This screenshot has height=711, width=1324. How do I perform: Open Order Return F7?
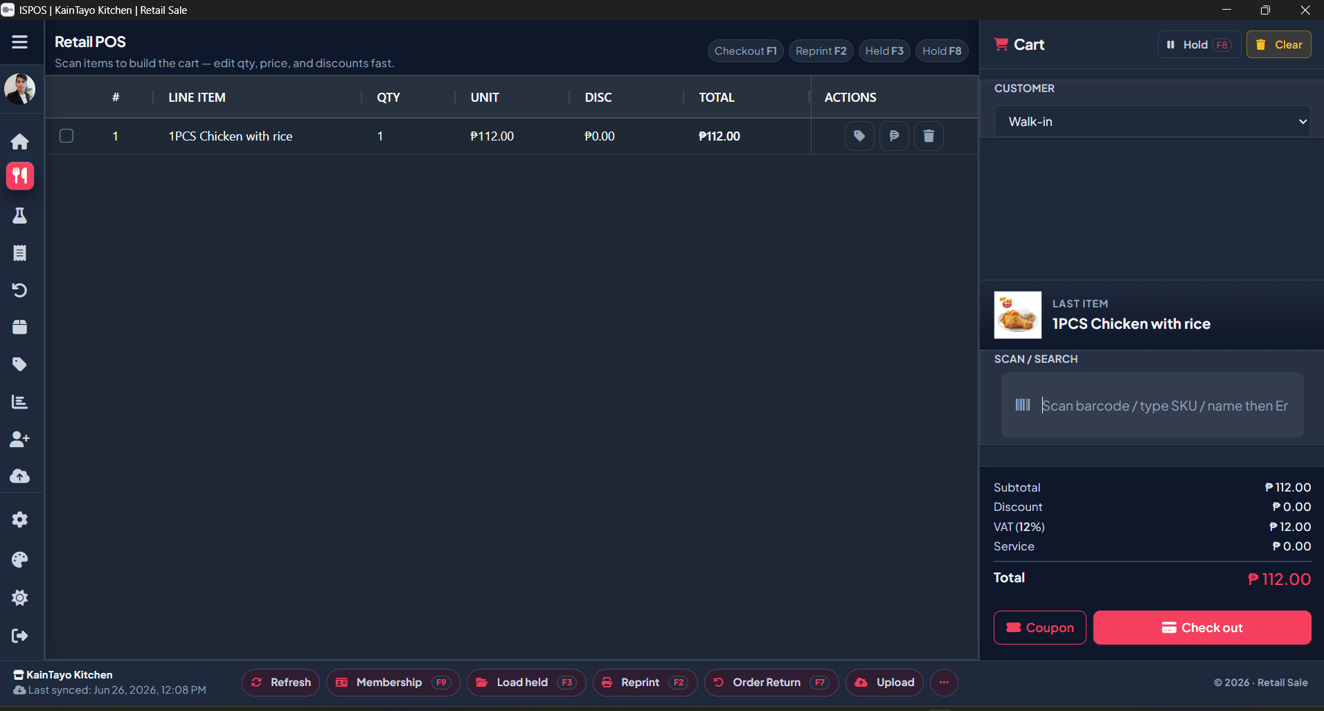pyautogui.click(x=771, y=683)
